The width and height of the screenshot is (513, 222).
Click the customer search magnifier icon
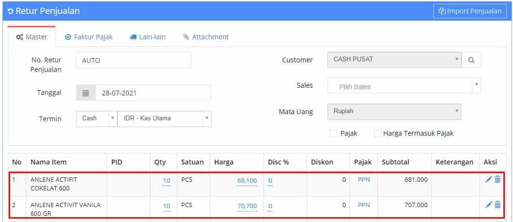click(x=471, y=60)
